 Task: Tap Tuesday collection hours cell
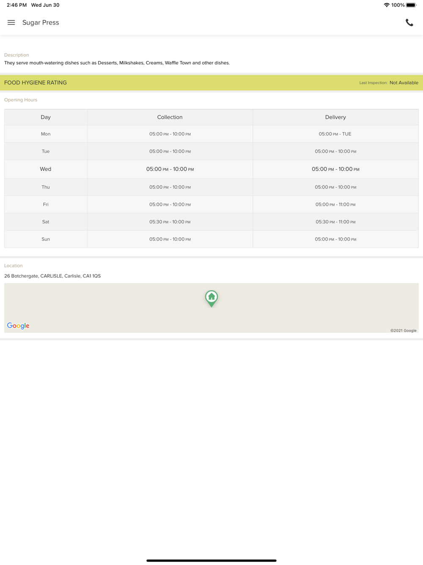click(170, 151)
